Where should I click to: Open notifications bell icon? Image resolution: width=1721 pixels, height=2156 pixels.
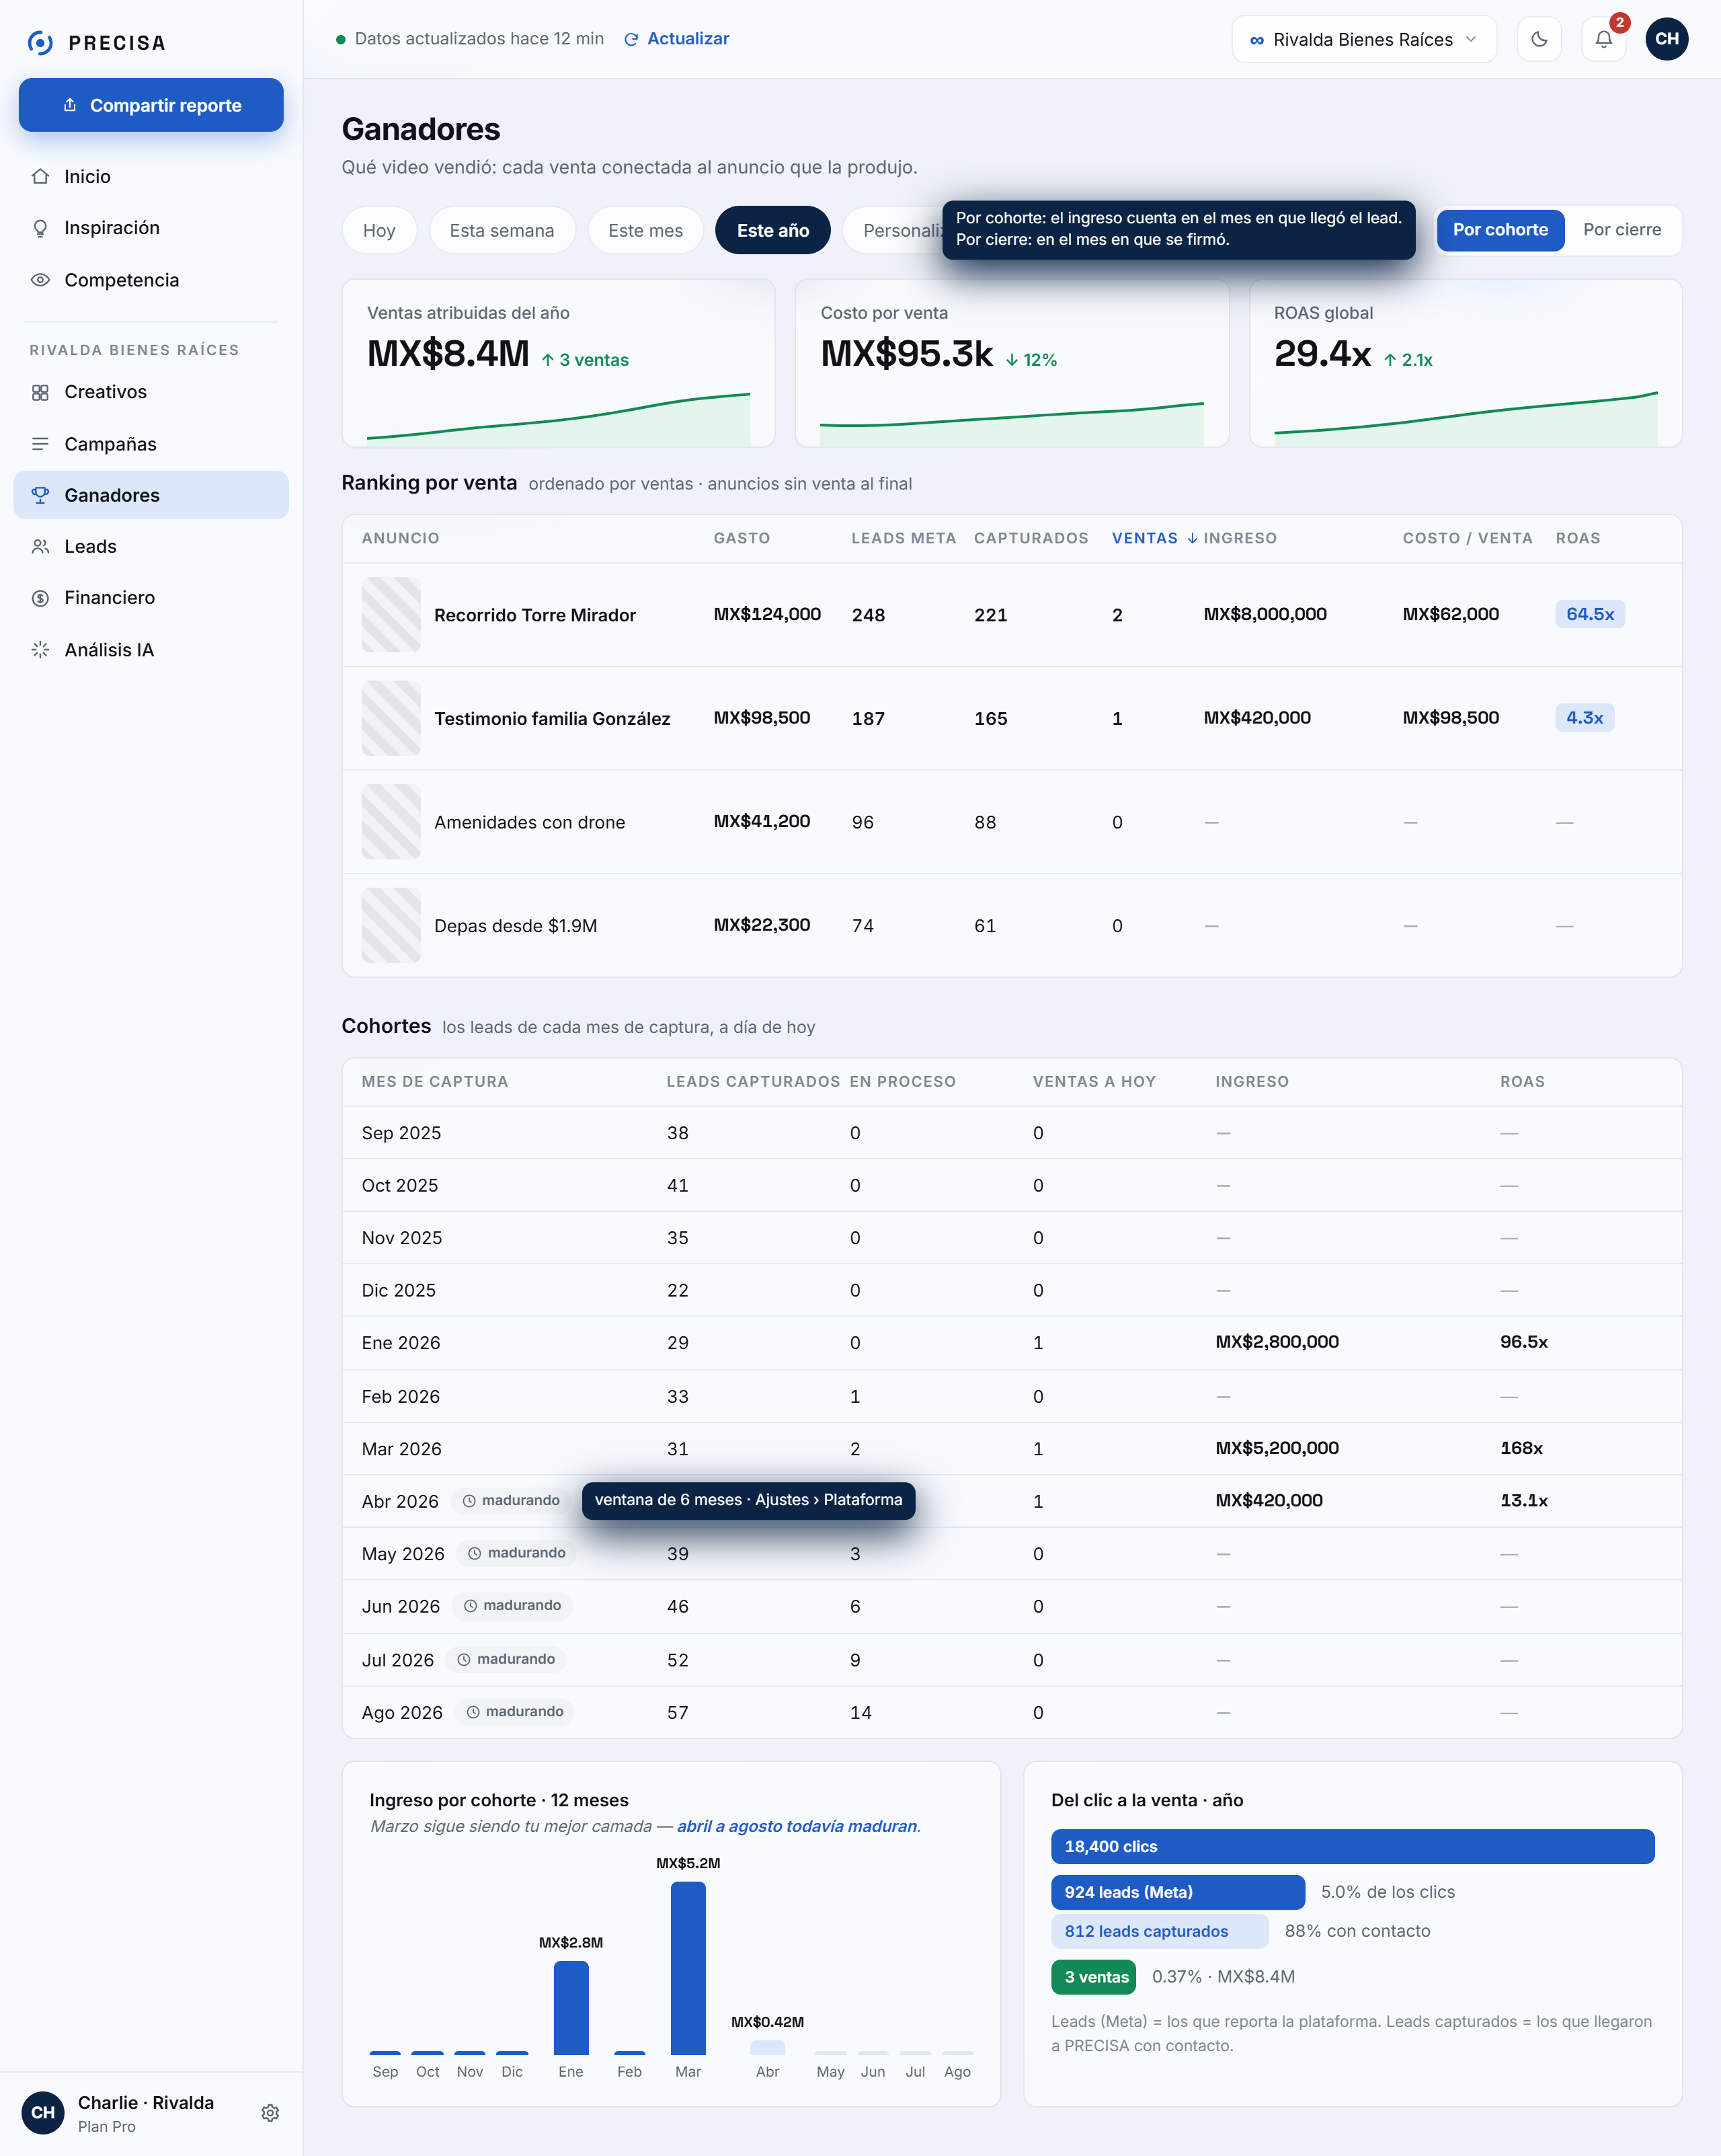[1603, 39]
